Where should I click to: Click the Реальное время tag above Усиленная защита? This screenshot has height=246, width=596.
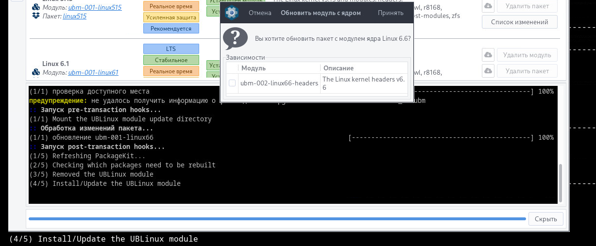171,6
